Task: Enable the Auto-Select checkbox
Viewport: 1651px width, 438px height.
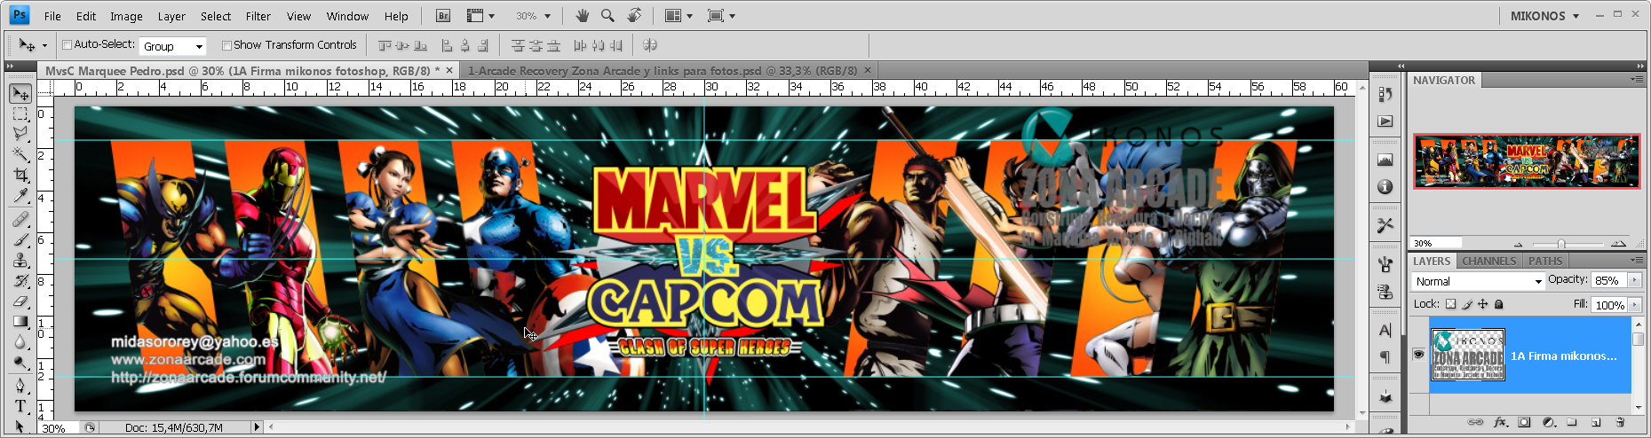Action: pos(67,45)
